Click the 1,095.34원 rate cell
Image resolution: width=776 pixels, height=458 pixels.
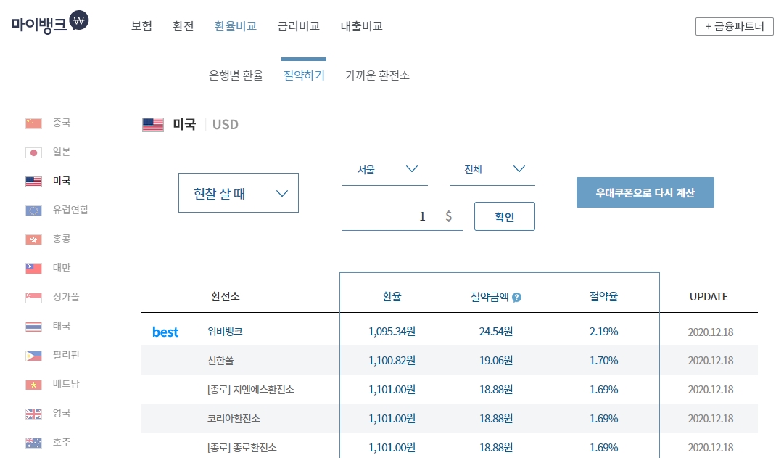pyautogui.click(x=392, y=332)
